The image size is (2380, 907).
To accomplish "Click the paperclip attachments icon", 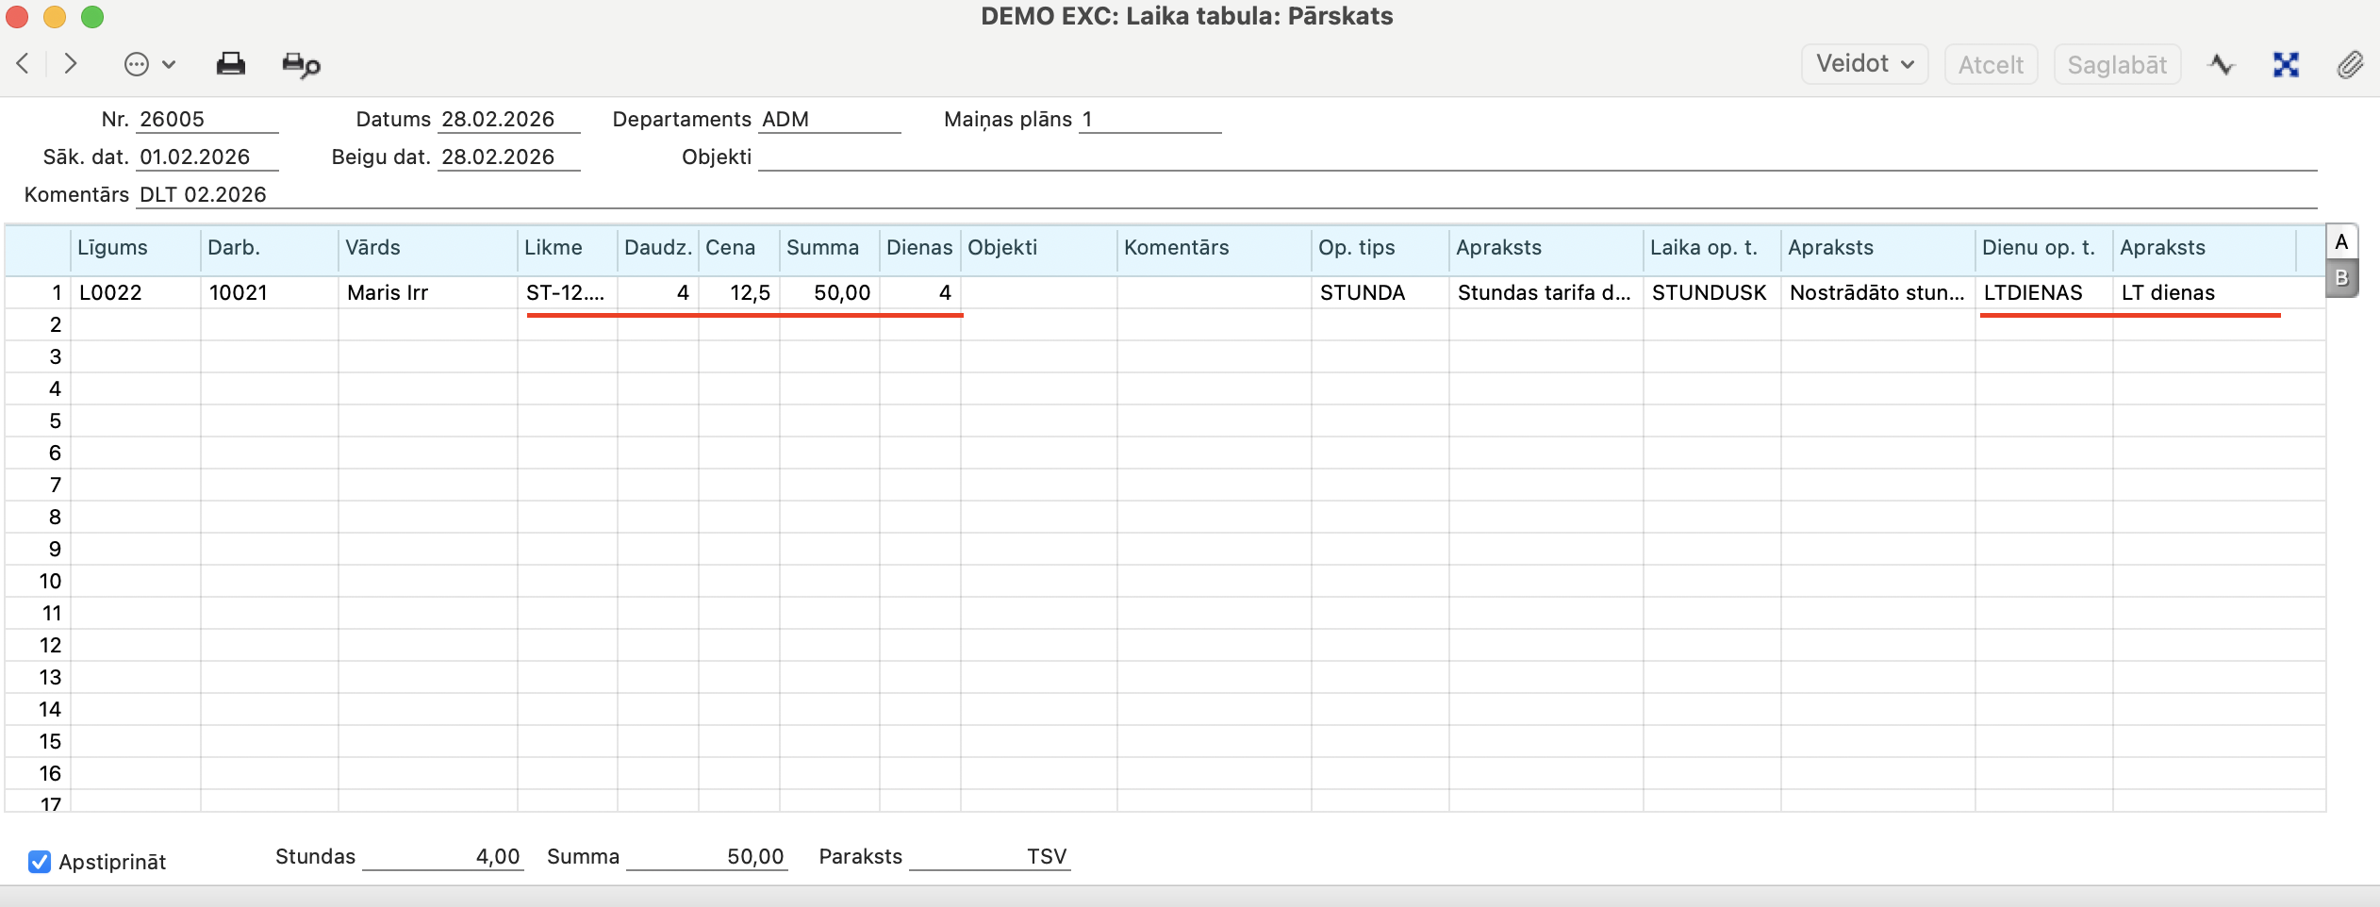I will [x=2350, y=65].
